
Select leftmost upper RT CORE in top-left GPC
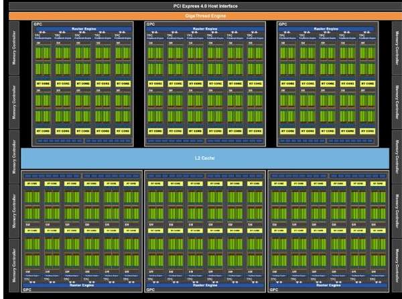[44, 82]
